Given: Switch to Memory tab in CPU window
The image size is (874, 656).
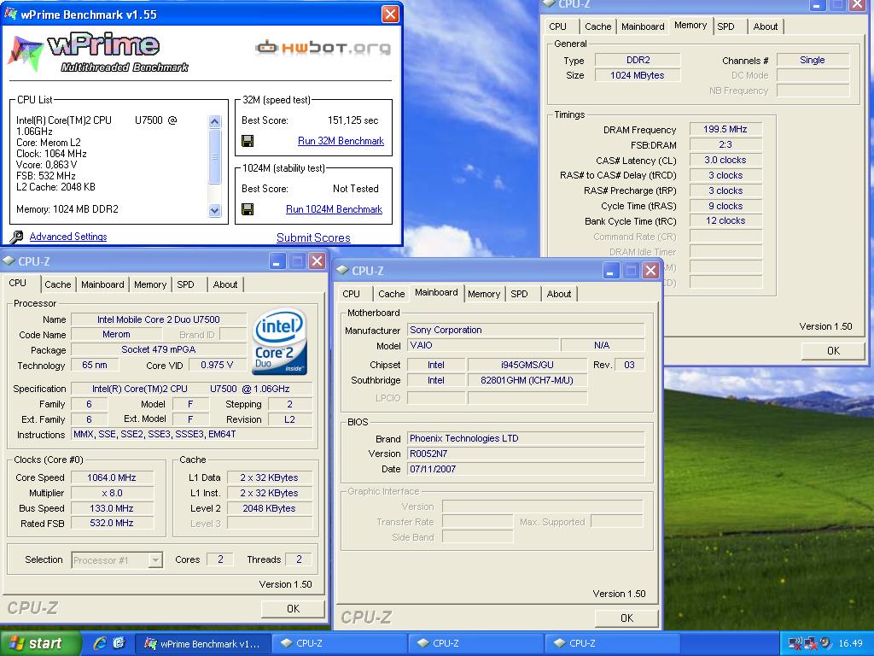Looking at the screenshot, I should tap(150, 284).
